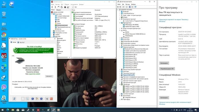Open Windows security details link
Image resolution: width=199 pixels, height=112 pixels.
coord(173,20)
